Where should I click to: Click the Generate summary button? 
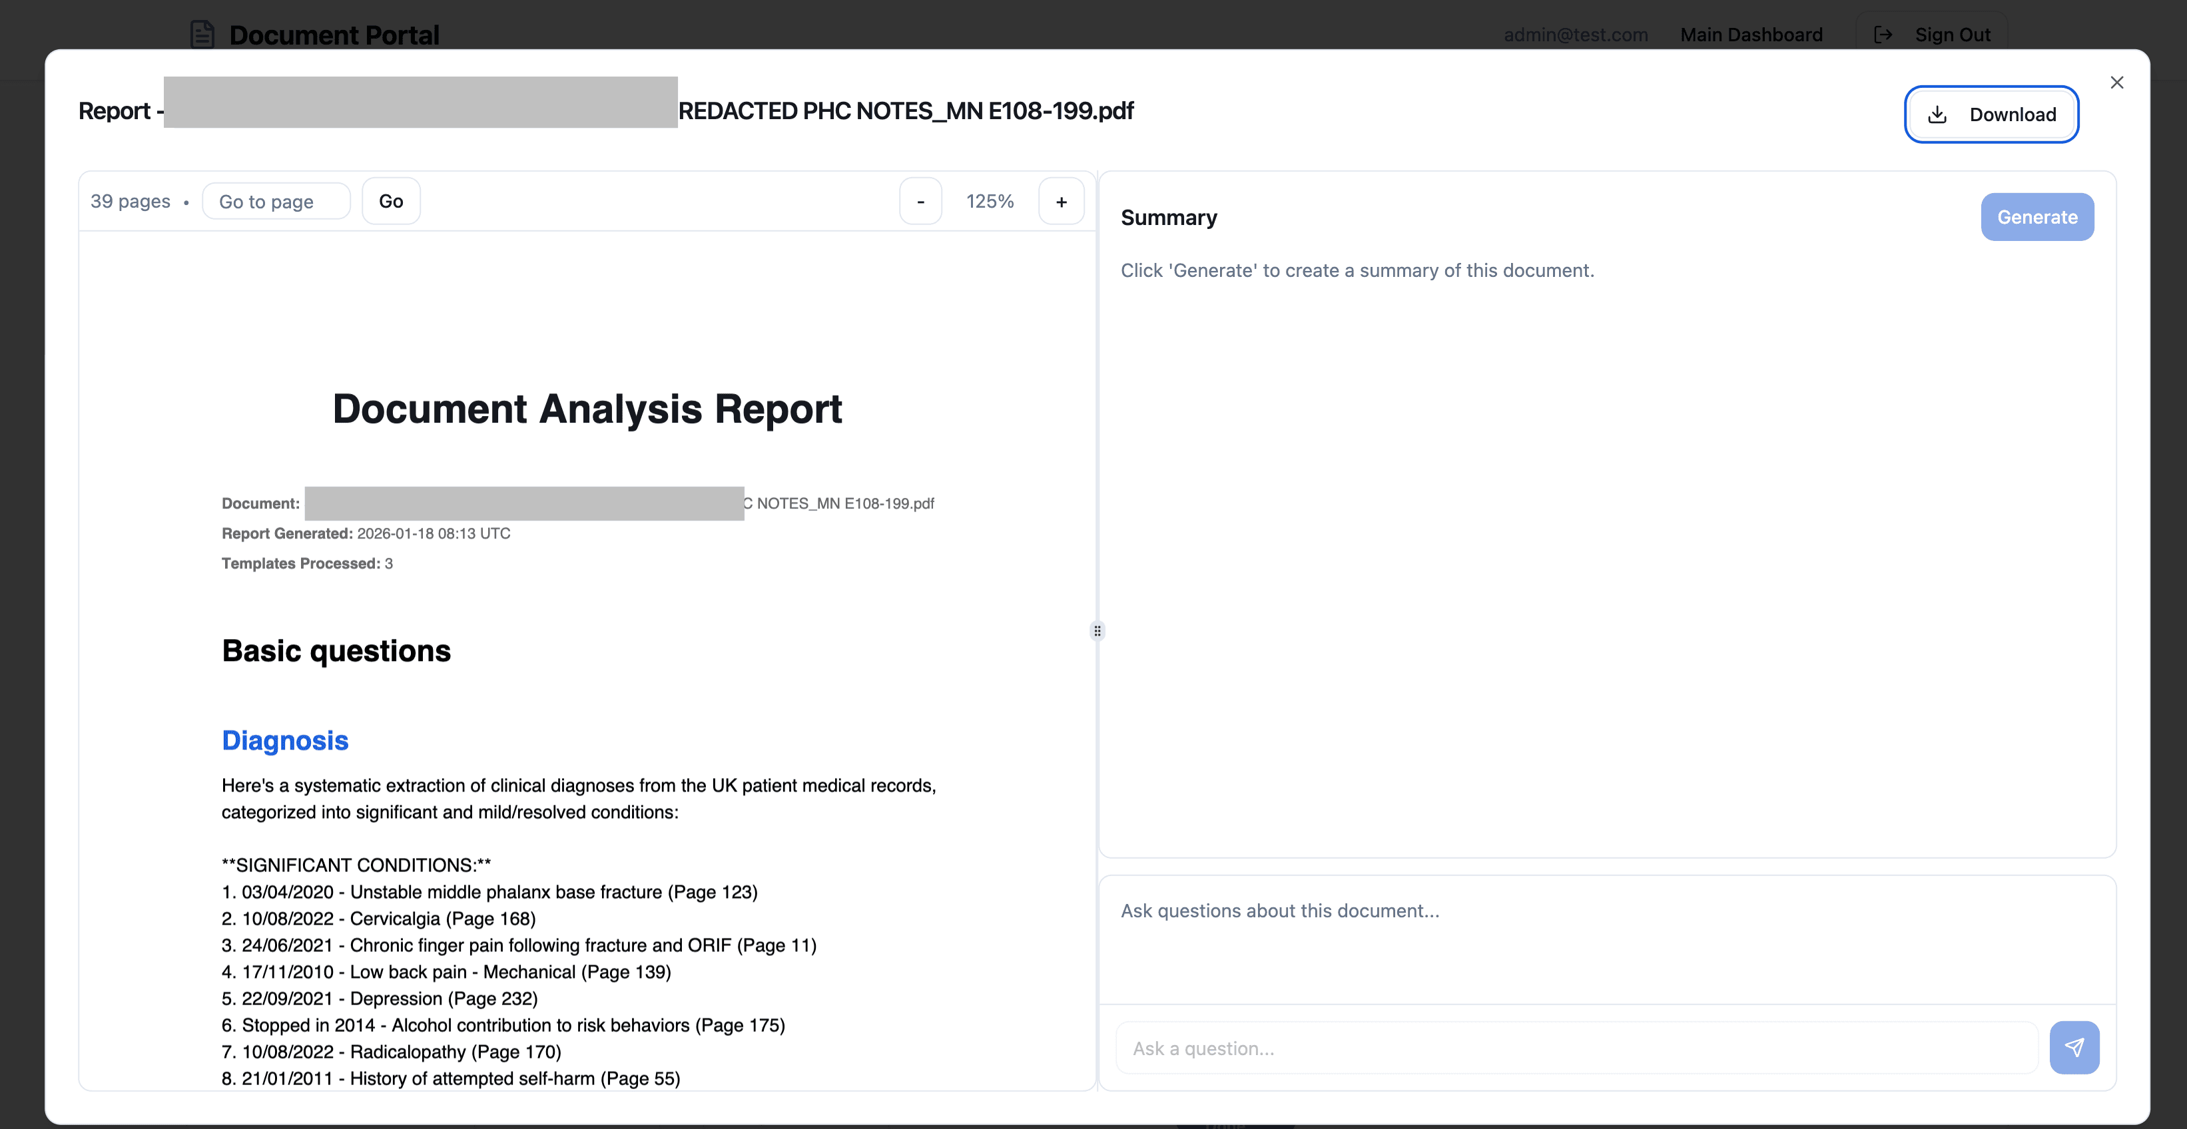point(2036,217)
